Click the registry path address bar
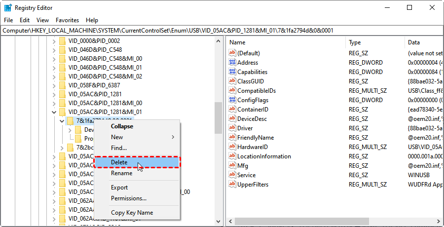 click(x=222, y=31)
